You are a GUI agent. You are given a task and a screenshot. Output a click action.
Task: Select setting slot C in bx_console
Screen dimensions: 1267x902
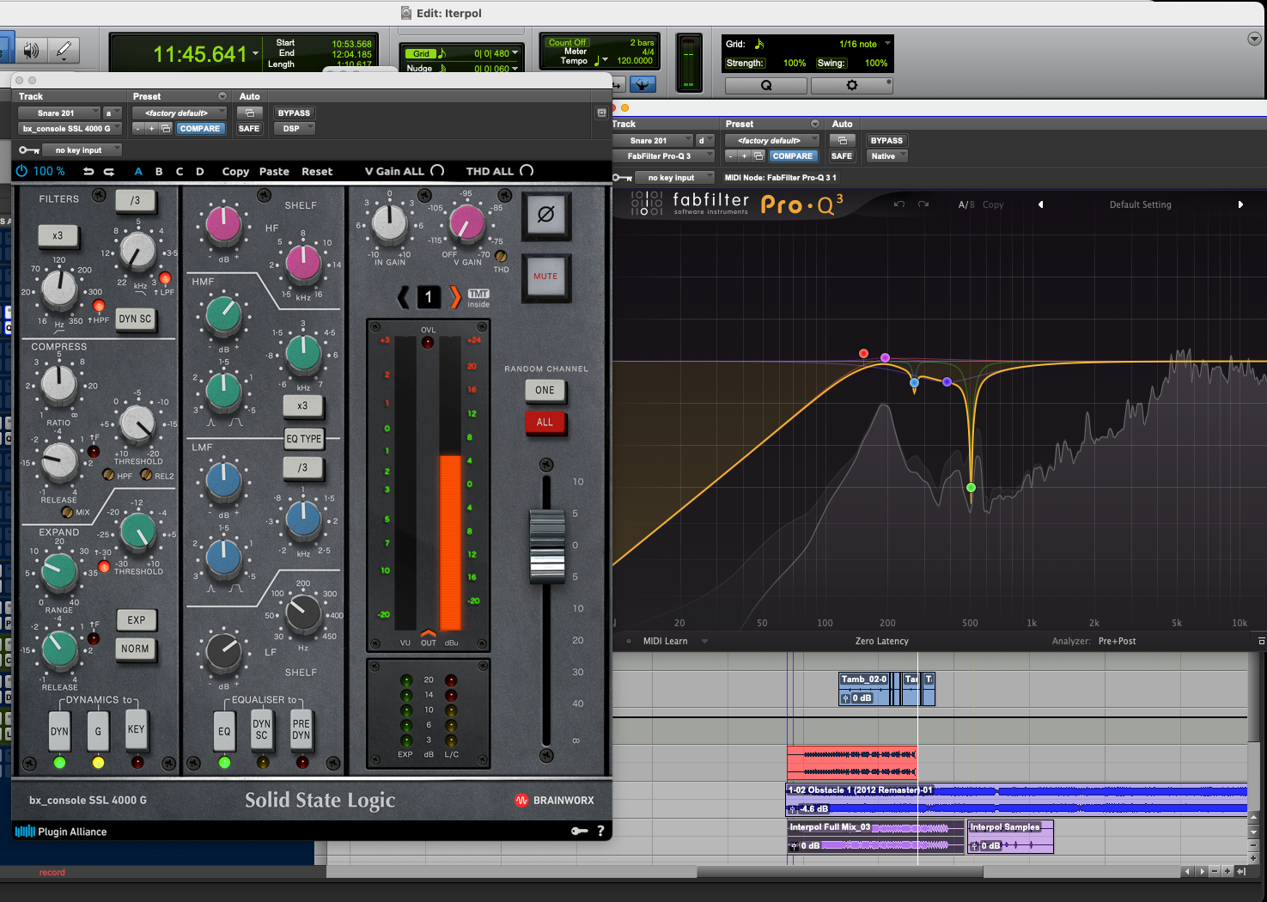[180, 172]
